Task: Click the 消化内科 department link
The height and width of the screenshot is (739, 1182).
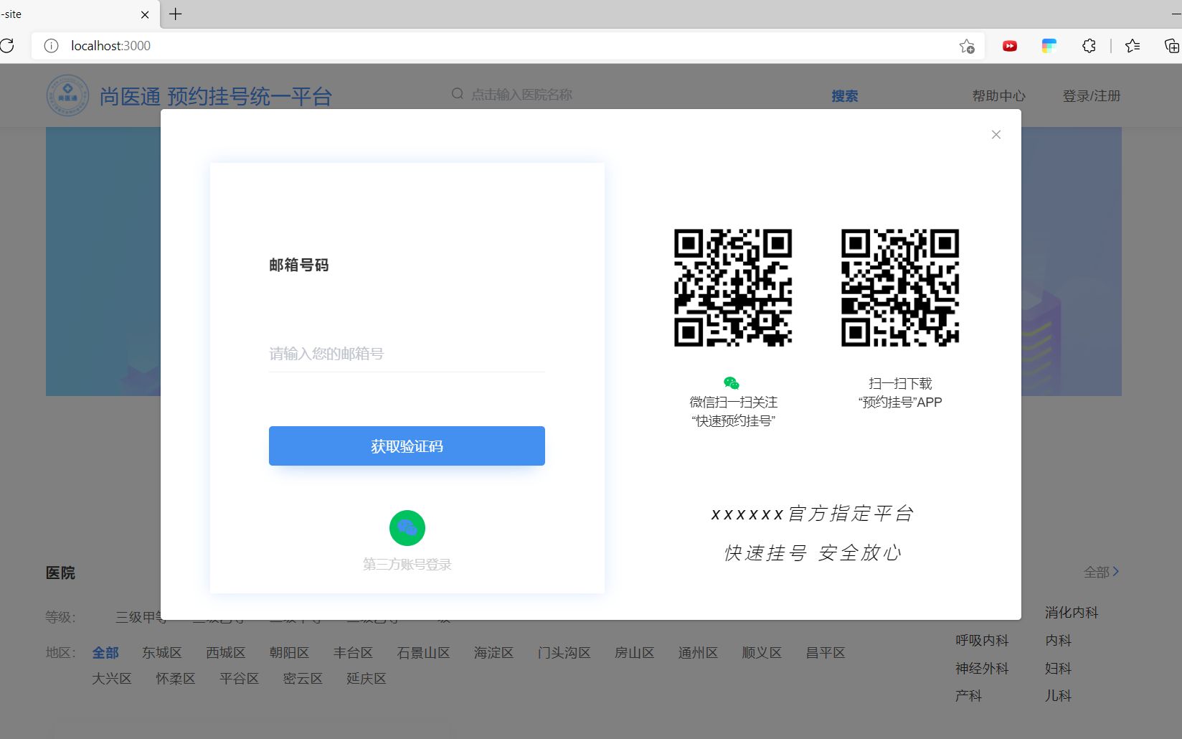Action: (x=1072, y=613)
